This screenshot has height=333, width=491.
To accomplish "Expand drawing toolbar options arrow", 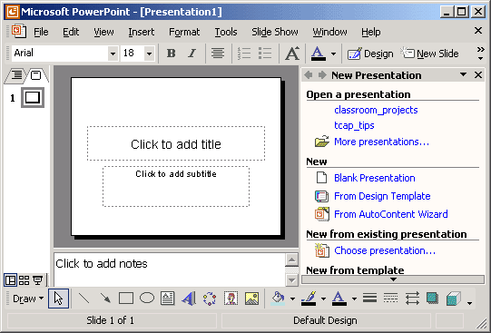I will (x=469, y=302).
